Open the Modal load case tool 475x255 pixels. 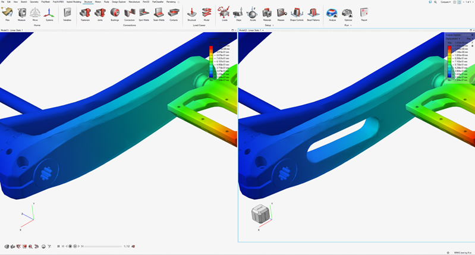(x=207, y=14)
